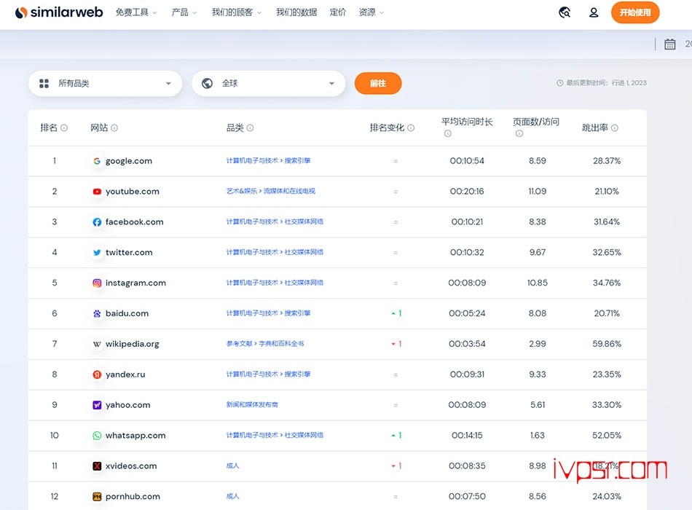The width and height of the screenshot is (692, 510).
Task: Click the 开始使用 button
Action: point(635,12)
